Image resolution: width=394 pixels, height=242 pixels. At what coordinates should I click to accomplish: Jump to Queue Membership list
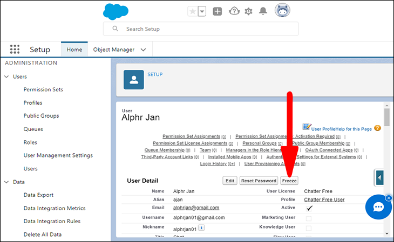[164, 150]
